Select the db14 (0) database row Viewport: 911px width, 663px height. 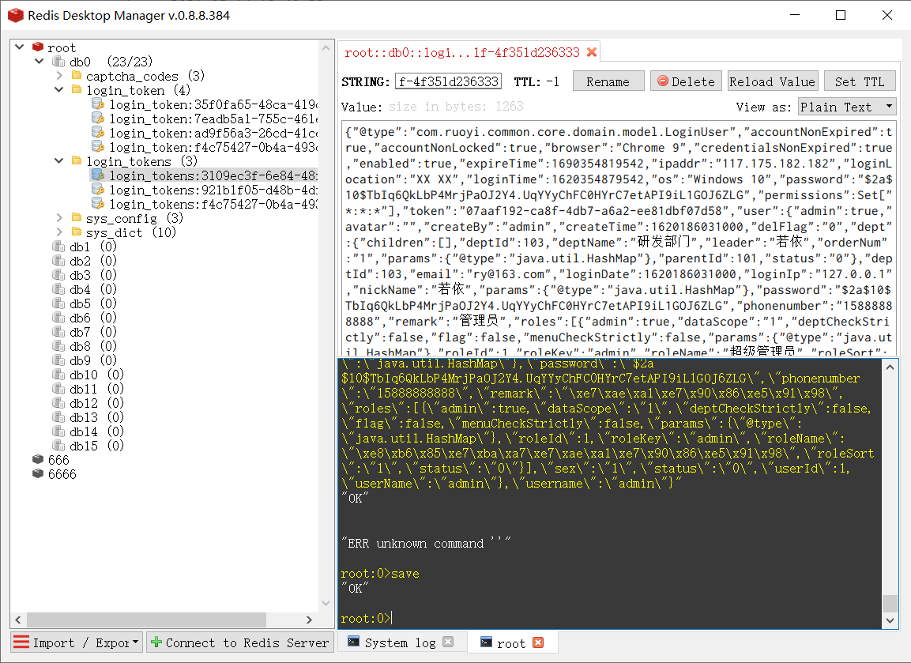tap(88, 431)
